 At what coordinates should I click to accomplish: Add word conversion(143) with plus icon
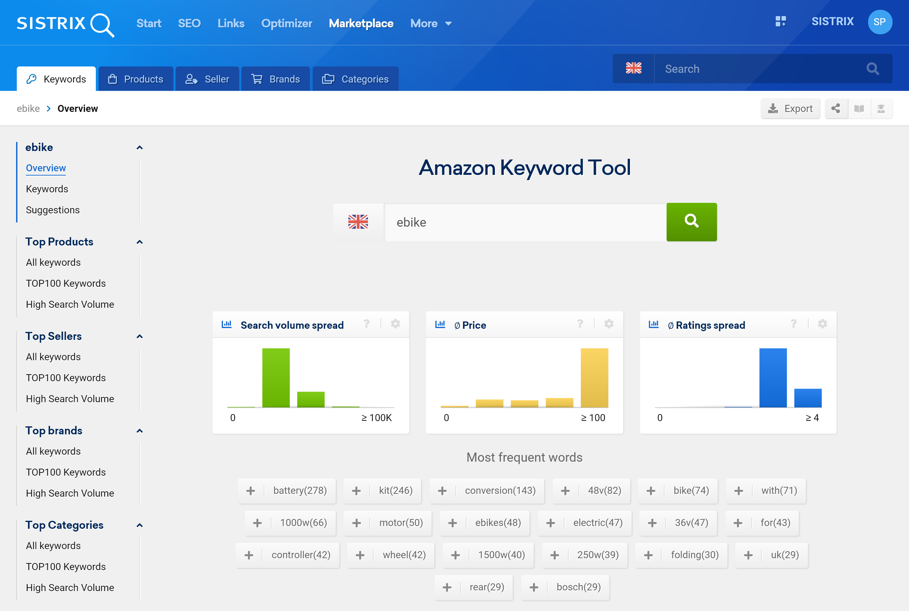pyautogui.click(x=442, y=491)
